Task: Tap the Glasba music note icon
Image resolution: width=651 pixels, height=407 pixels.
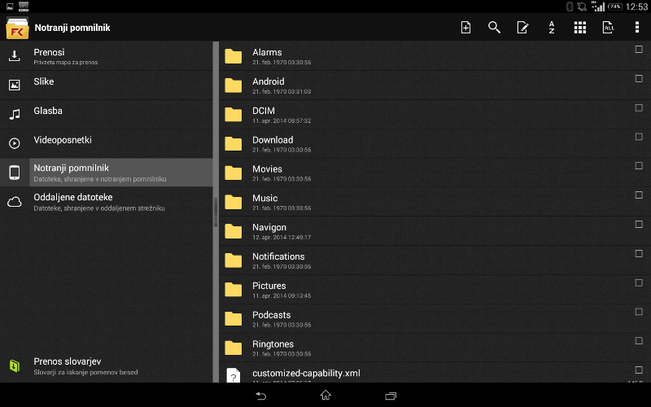Action: coord(15,114)
